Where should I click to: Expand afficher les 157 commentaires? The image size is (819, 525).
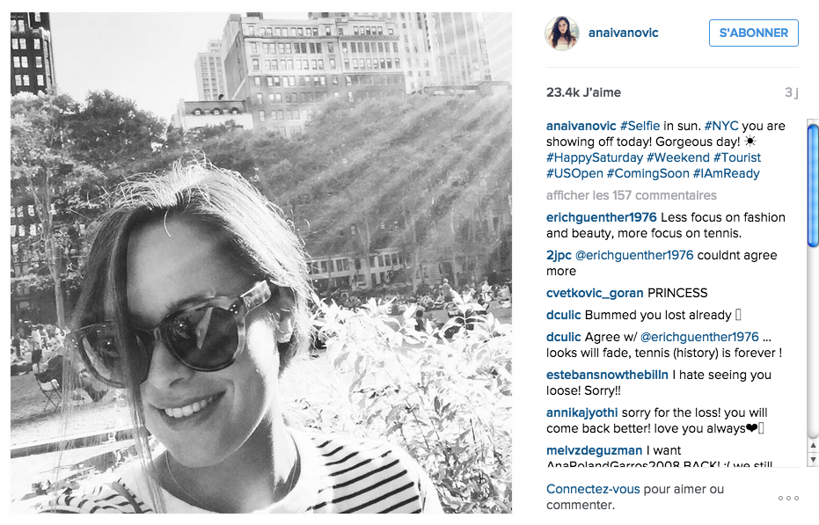pyautogui.click(x=631, y=195)
